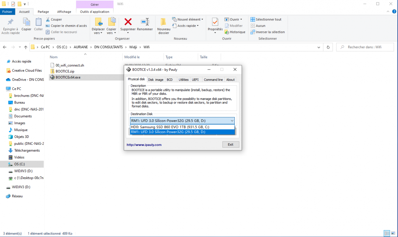
Task: Go up one folder level arrow
Action: point(26,47)
